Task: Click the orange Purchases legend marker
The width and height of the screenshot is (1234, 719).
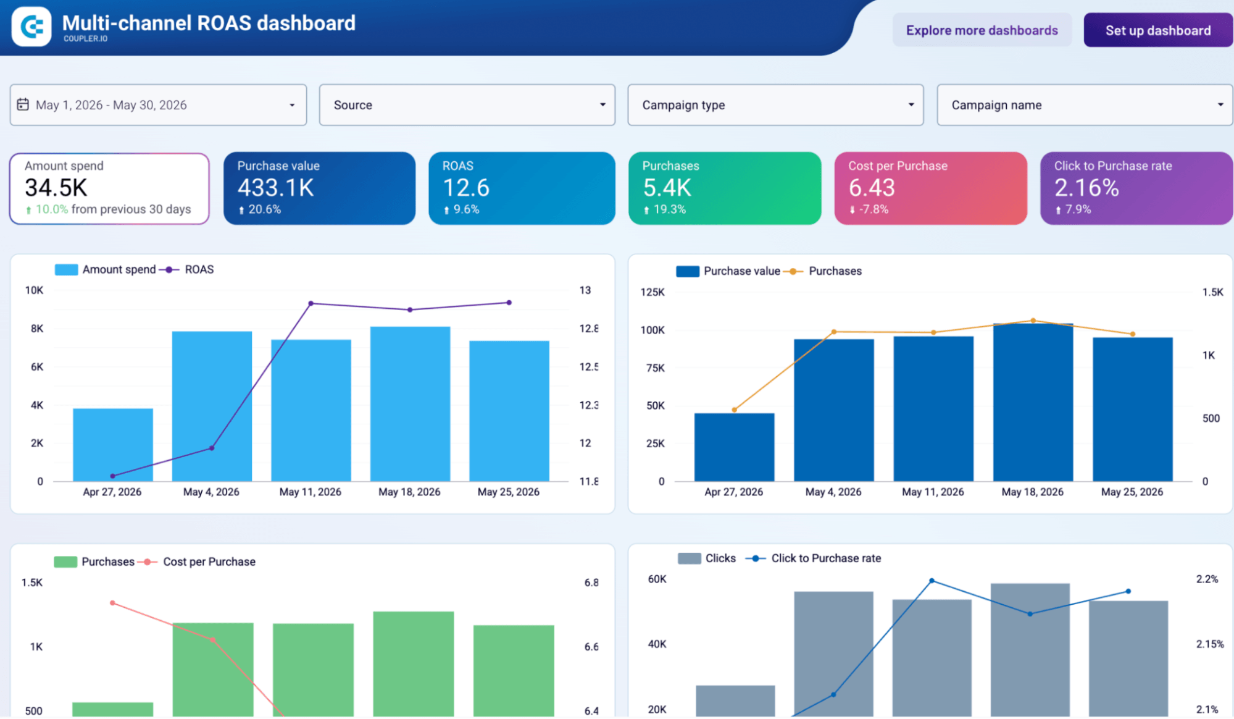Action: [x=793, y=271]
